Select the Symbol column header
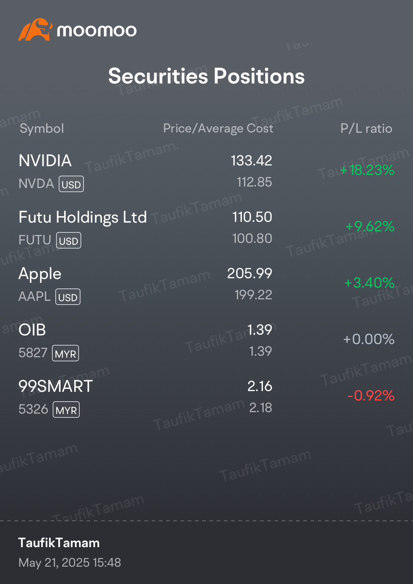 click(42, 129)
